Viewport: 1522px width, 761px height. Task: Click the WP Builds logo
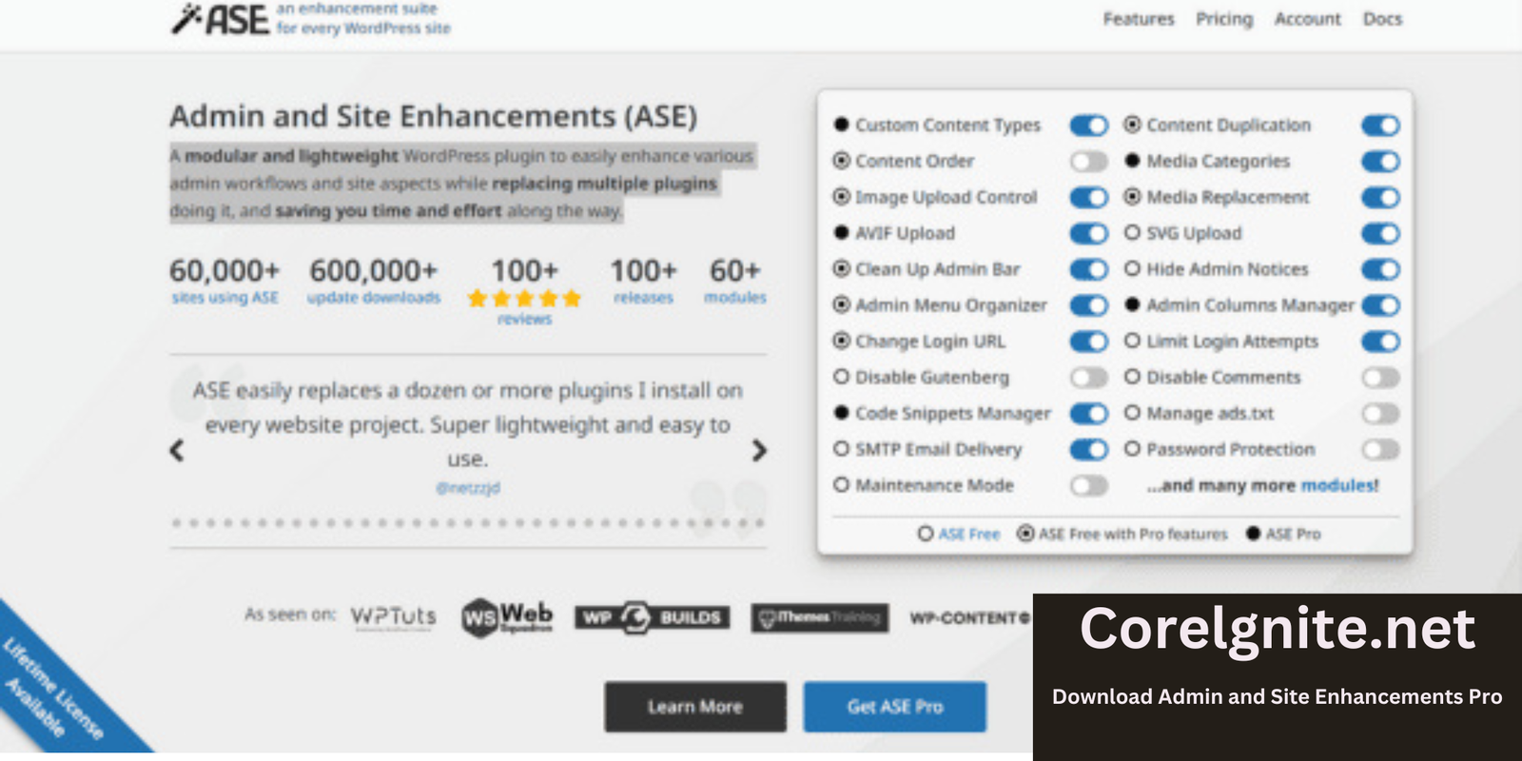click(652, 617)
